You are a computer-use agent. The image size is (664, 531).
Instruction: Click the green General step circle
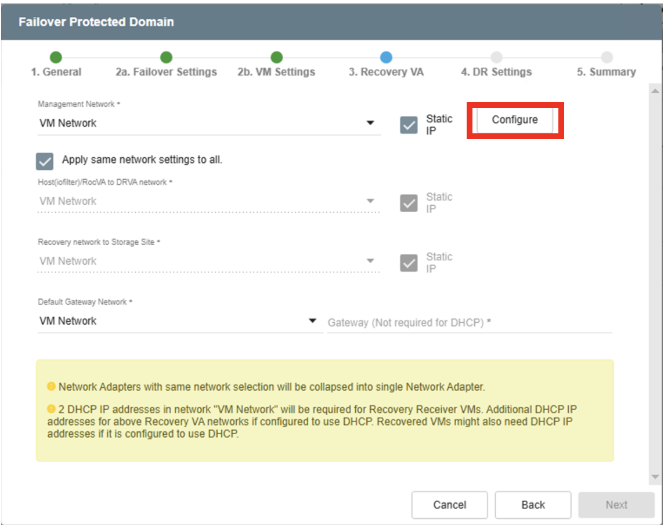click(x=56, y=57)
